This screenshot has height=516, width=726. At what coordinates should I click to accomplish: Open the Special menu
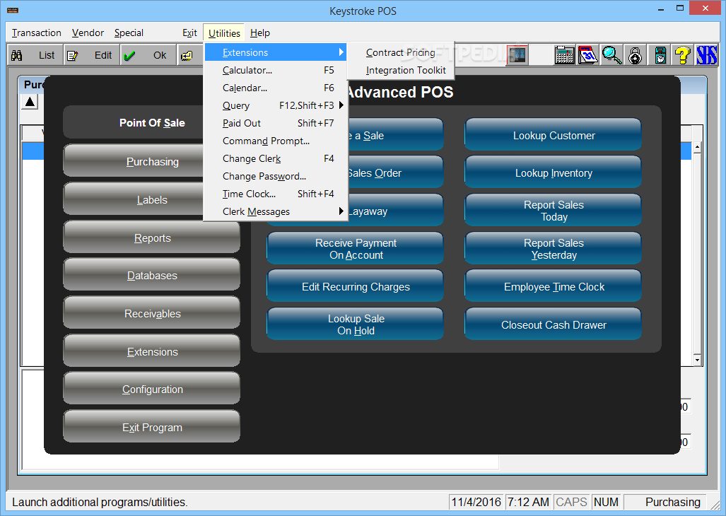click(129, 33)
